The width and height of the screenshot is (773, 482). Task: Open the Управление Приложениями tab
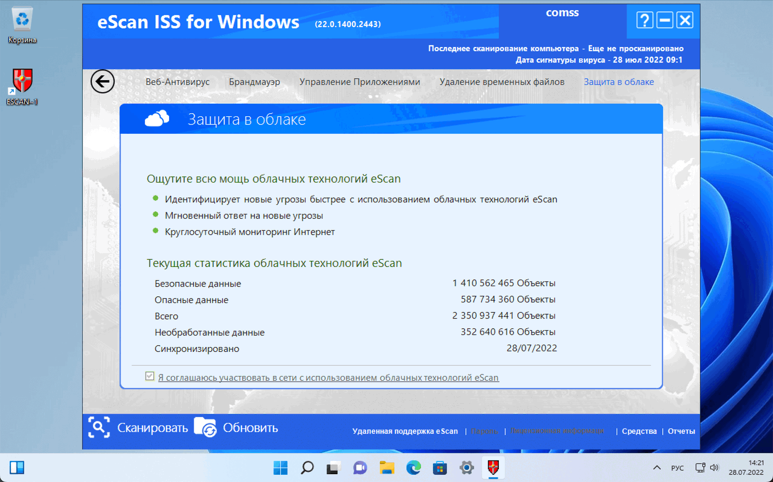(360, 82)
